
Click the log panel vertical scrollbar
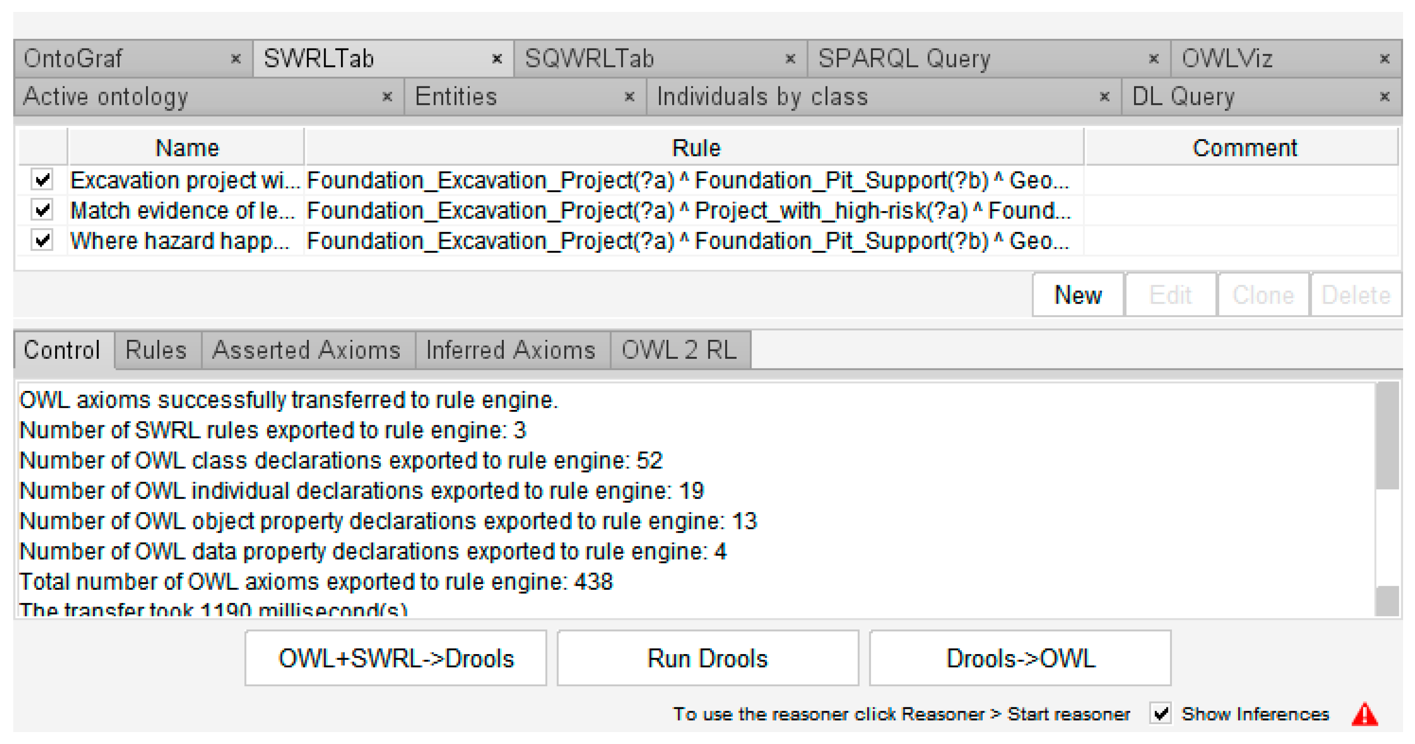[x=1388, y=436]
